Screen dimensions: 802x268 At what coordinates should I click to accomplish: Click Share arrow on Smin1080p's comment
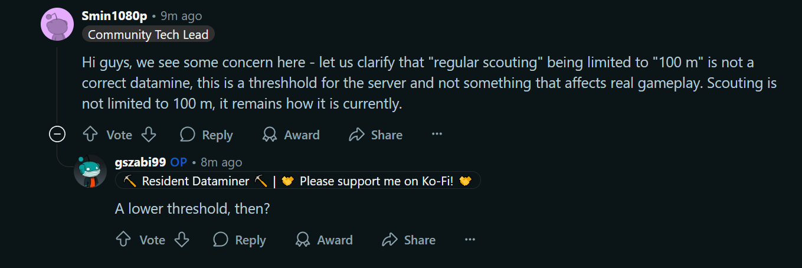357,135
